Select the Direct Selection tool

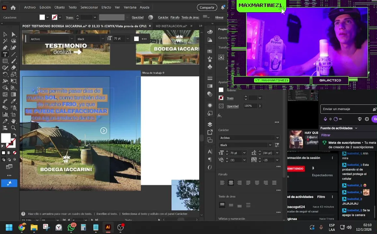click(13, 34)
